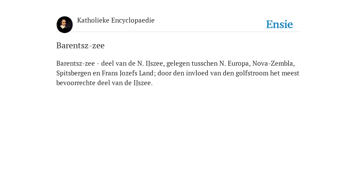Click the first IJszee, after N.
356x178 pixels.
tap(155, 64)
